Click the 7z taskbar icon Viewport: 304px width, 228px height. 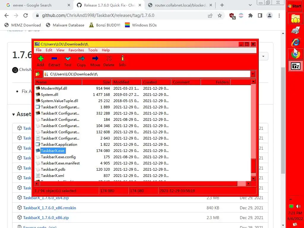pos(295,66)
